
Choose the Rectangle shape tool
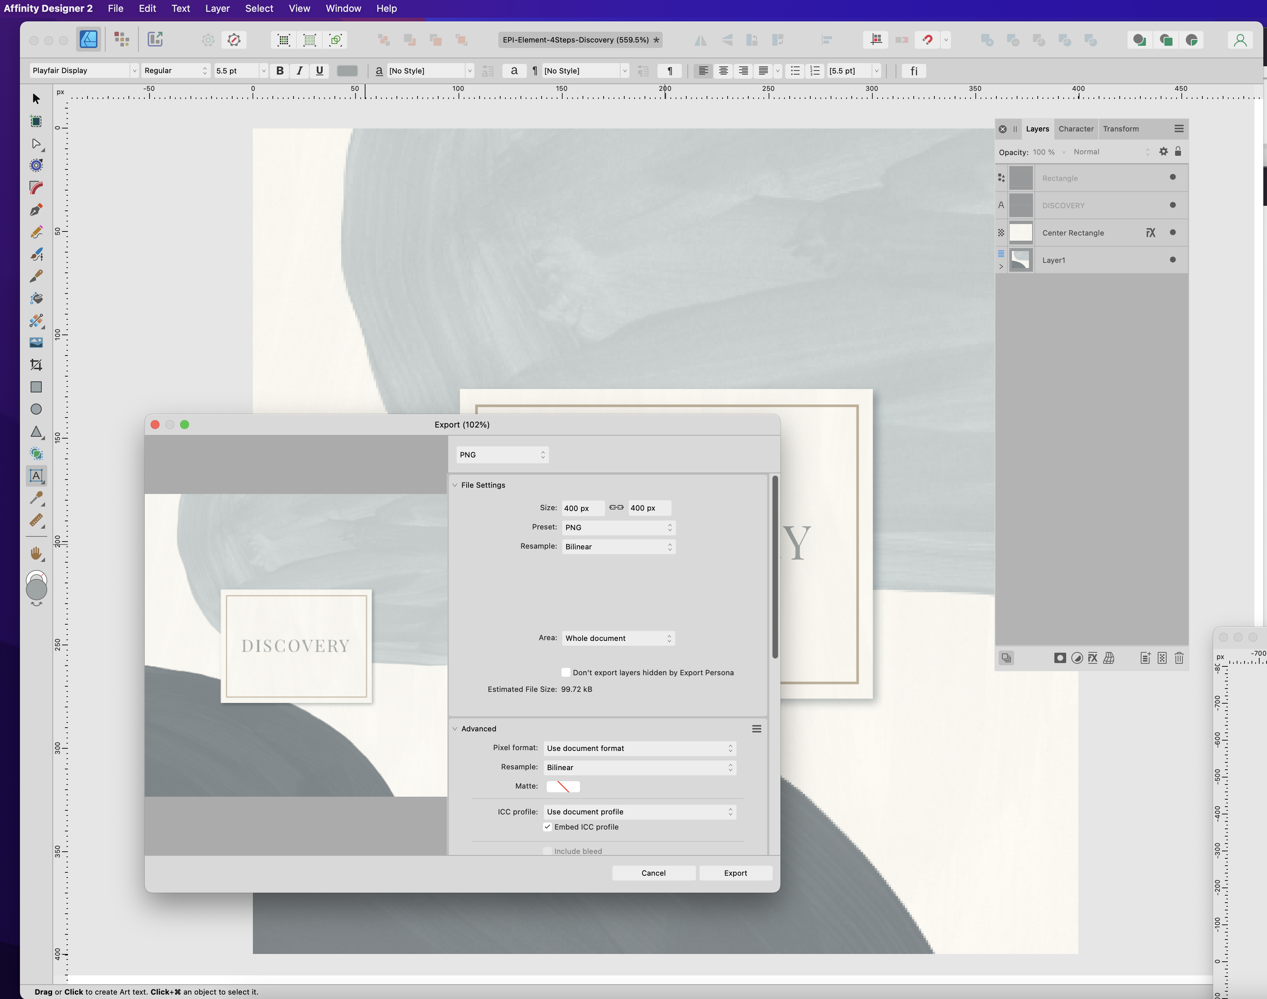click(36, 387)
